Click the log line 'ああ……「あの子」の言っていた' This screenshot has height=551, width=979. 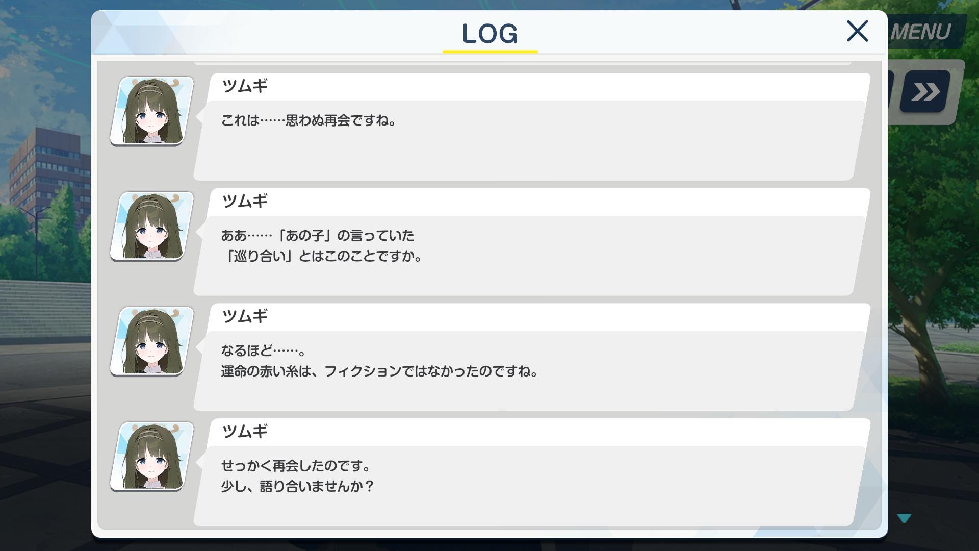tap(318, 235)
